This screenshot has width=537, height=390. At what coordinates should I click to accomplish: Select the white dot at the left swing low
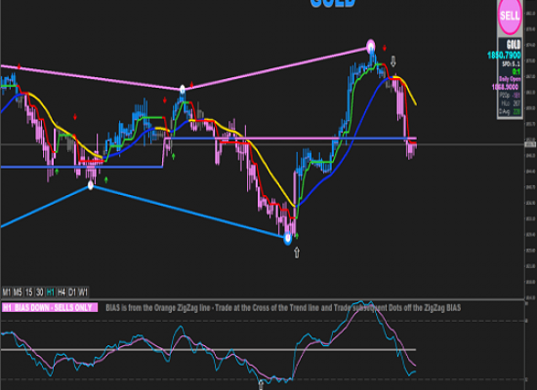tap(91, 185)
